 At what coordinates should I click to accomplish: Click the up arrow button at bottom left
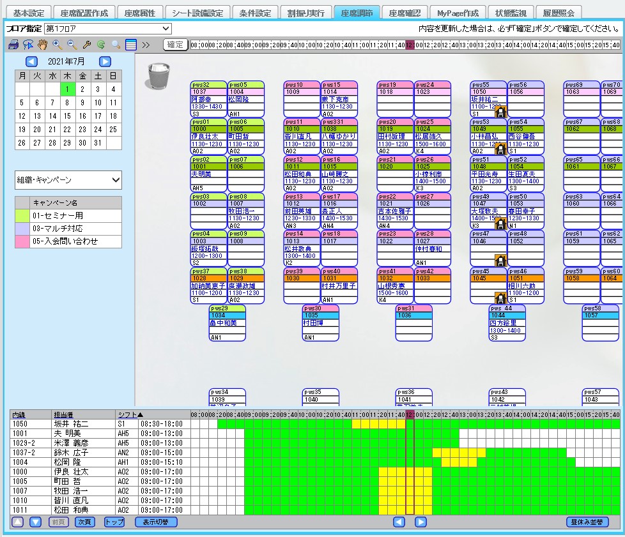pyautogui.click(x=17, y=522)
